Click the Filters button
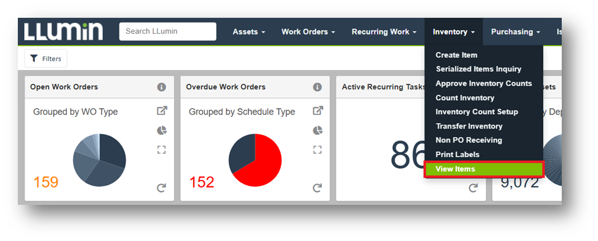The width and height of the screenshot is (598, 241). pos(46,58)
